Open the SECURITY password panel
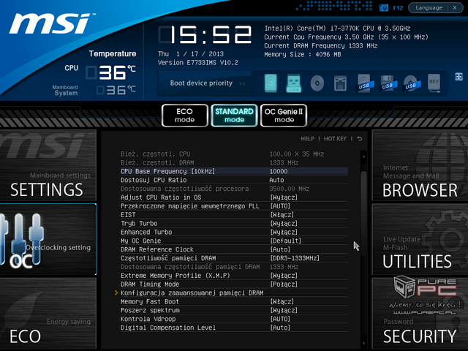 420,314
